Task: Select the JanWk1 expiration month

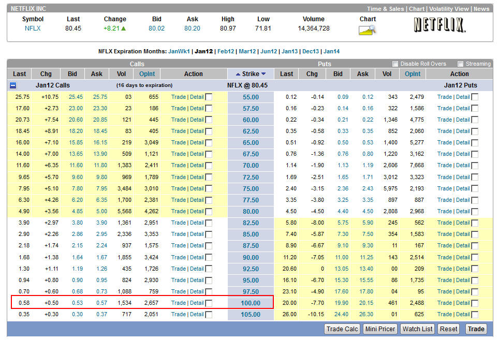Action: click(179, 51)
